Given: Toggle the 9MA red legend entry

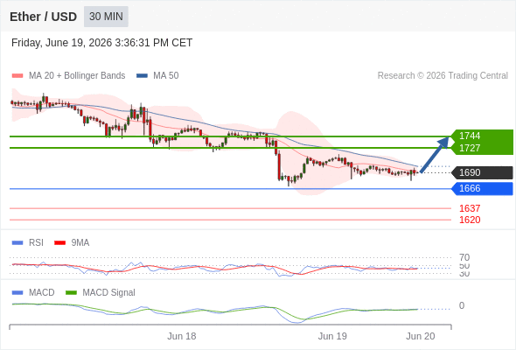Looking at the screenshot, I should [72, 242].
